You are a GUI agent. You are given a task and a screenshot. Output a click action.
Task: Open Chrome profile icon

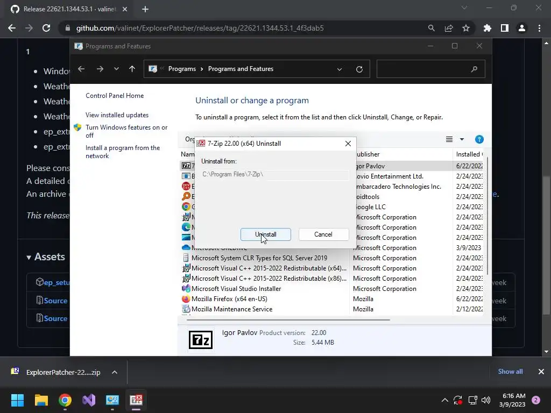pyautogui.click(x=522, y=28)
